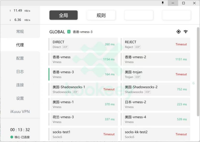Select the 美国-Shadowsocks-1 proxy card
Screen dimensions: 200x142
point(83,89)
